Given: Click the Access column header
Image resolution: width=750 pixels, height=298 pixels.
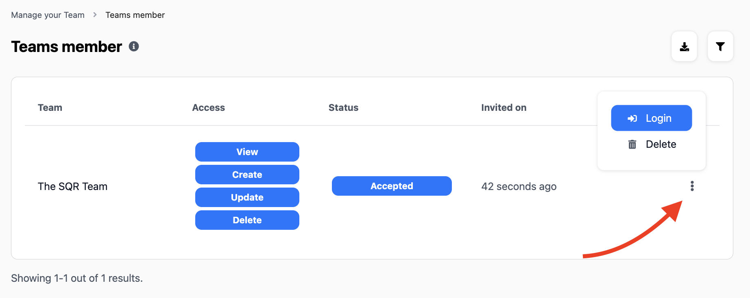Looking at the screenshot, I should point(208,108).
